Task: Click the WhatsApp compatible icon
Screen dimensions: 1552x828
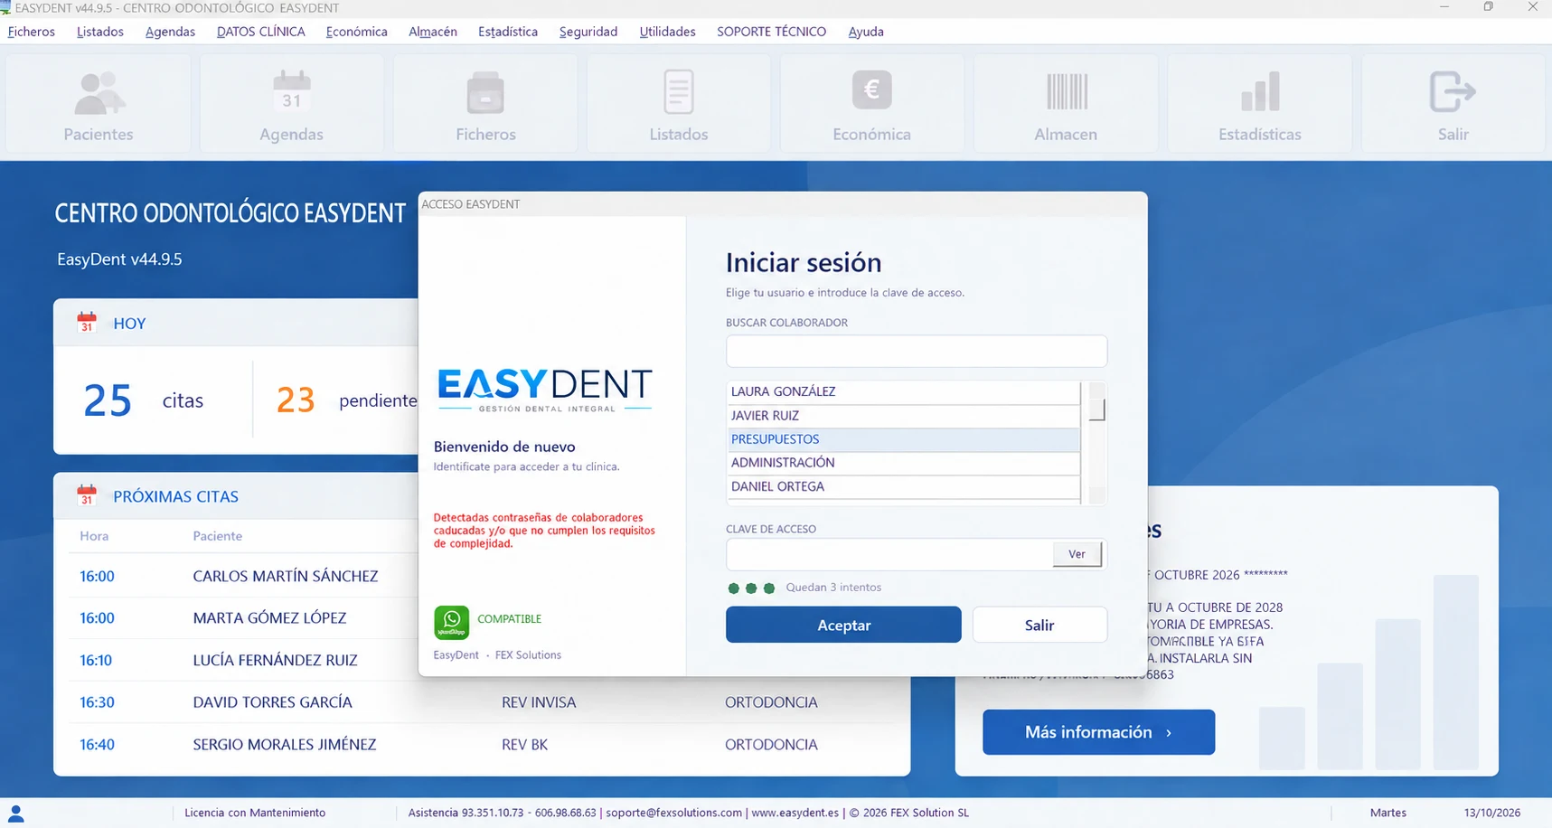Action: tap(451, 622)
